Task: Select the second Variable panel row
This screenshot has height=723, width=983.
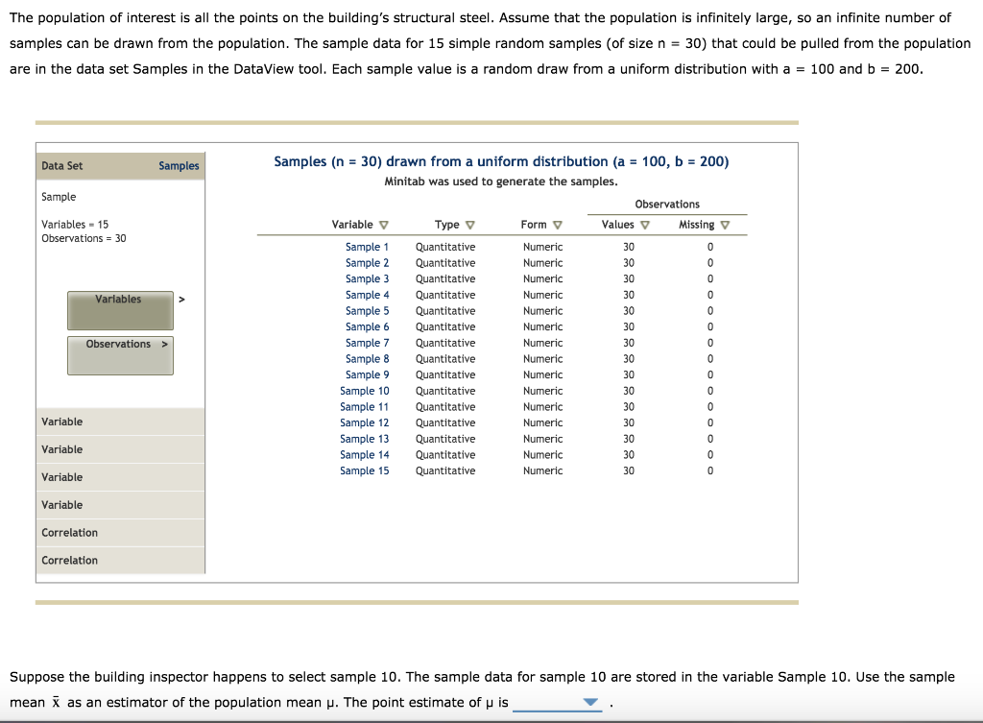Action: tap(120, 449)
